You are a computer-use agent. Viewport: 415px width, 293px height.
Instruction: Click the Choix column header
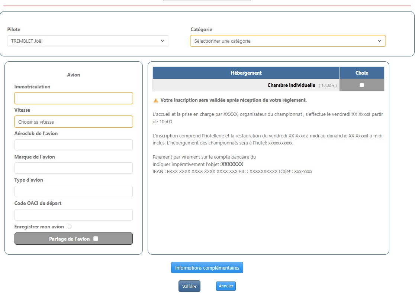tap(362, 73)
